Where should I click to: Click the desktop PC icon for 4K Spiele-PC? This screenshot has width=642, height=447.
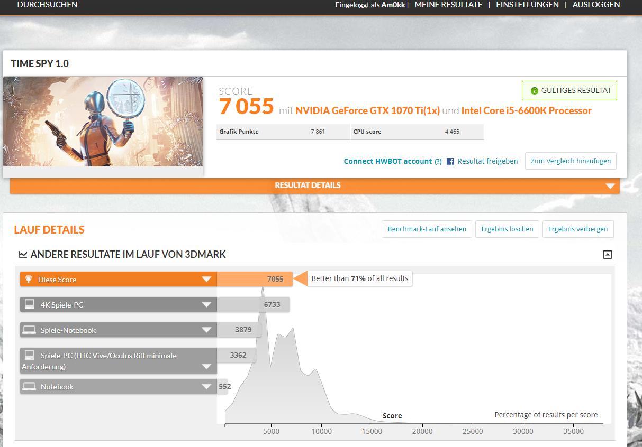(30, 304)
